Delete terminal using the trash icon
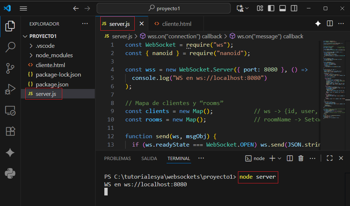The height and width of the screenshot is (206, 350). (301, 158)
